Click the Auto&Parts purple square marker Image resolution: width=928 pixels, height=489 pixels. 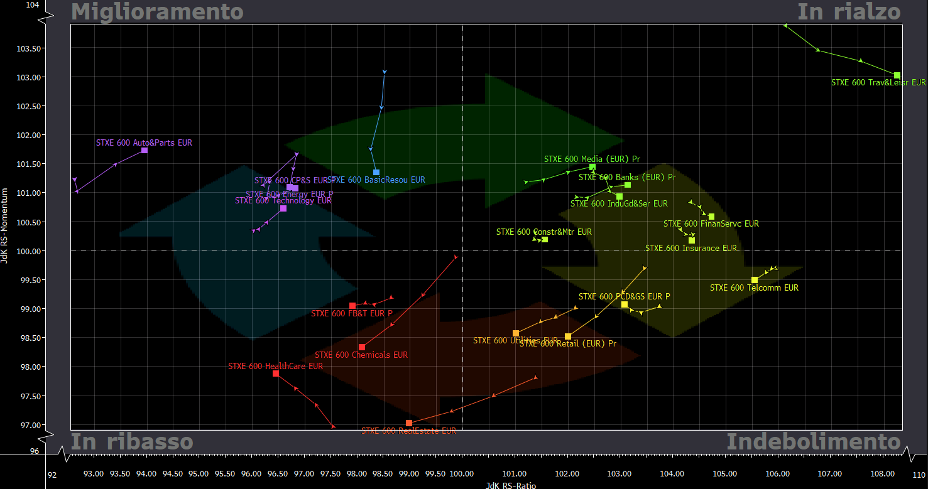point(145,151)
